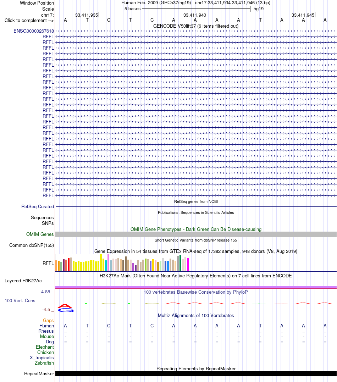Select 'Publications: Sequences in Scientific Articles' title
The height and width of the screenshot is (382, 337).
coord(196,212)
